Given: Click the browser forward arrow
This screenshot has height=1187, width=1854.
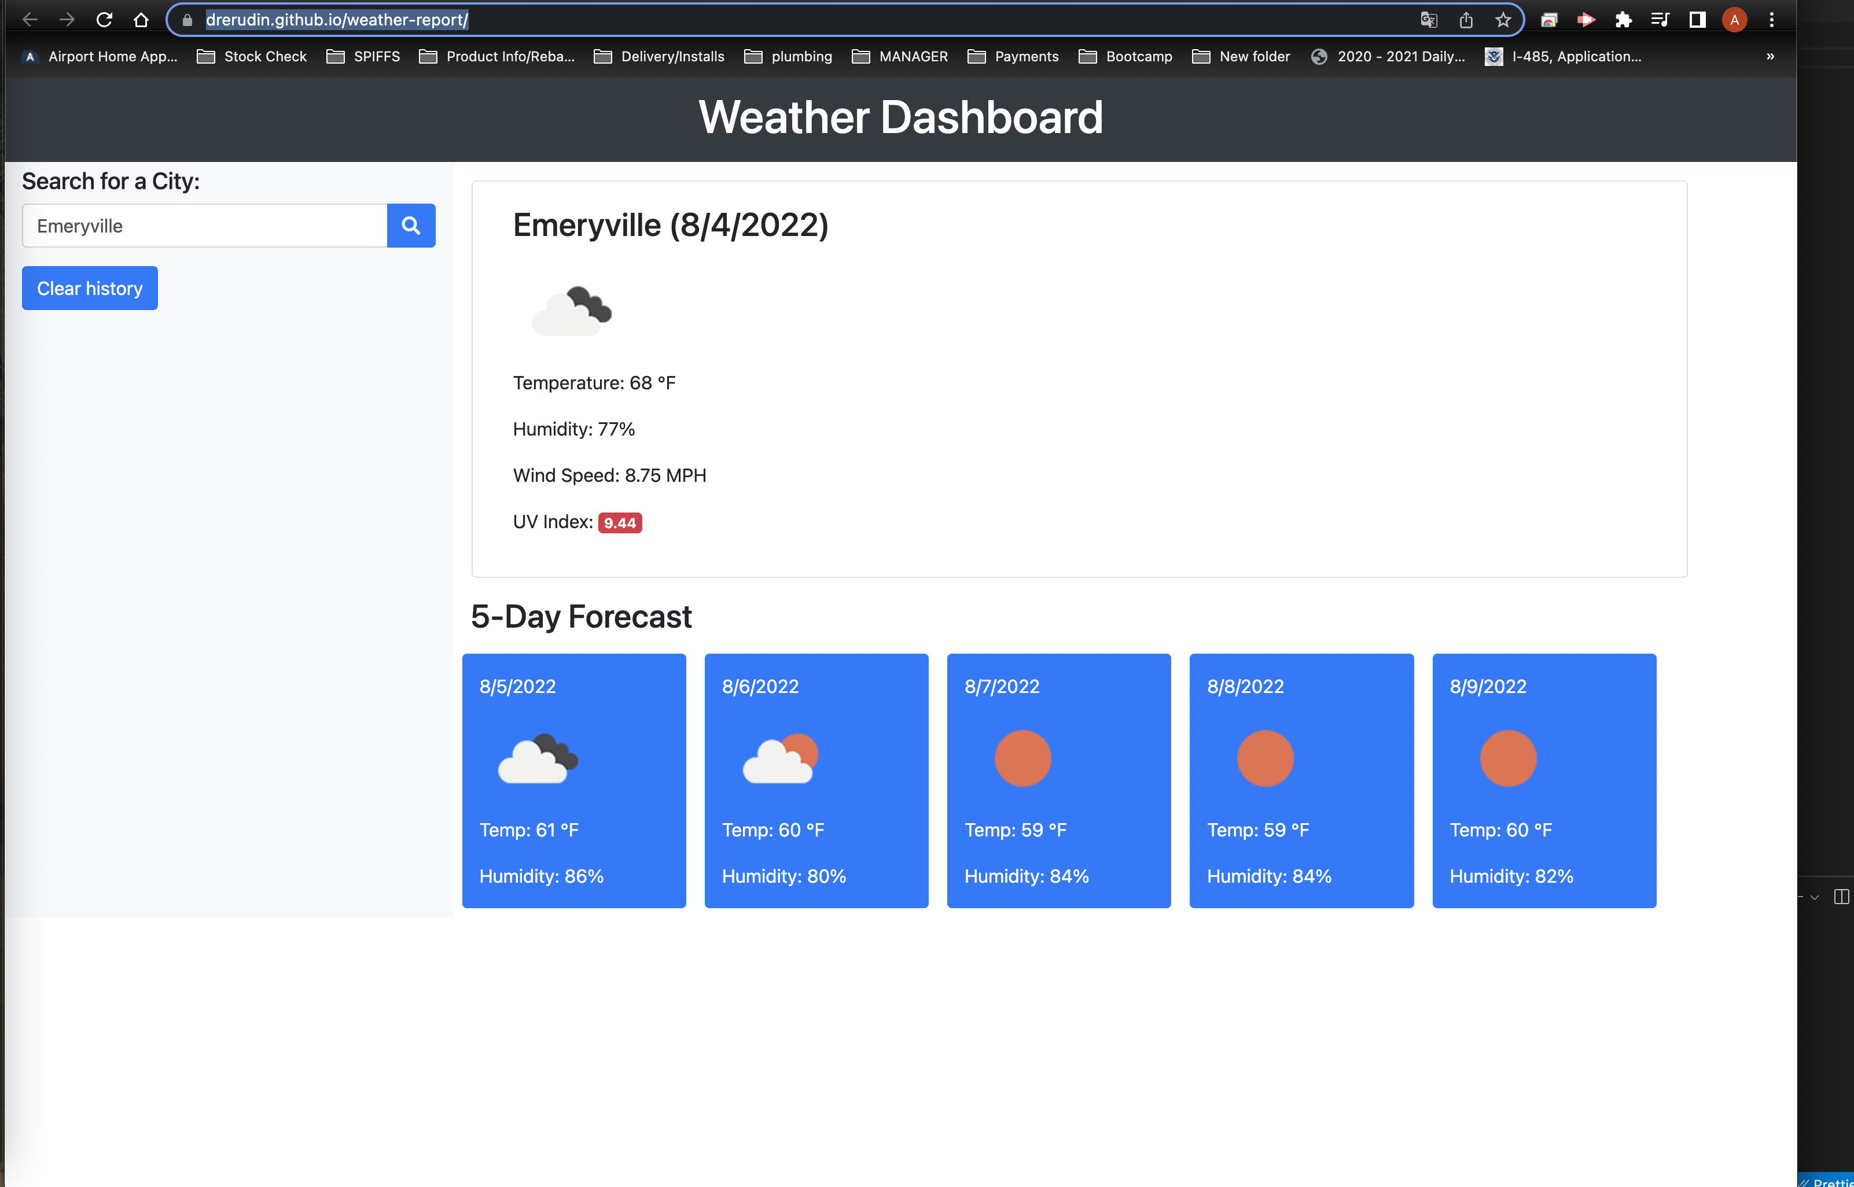Looking at the screenshot, I should (x=67, y=20).
